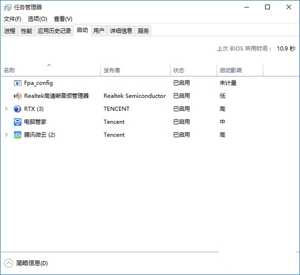Click the 已启用 status of 电脑管家 row

tap(181, 122)
